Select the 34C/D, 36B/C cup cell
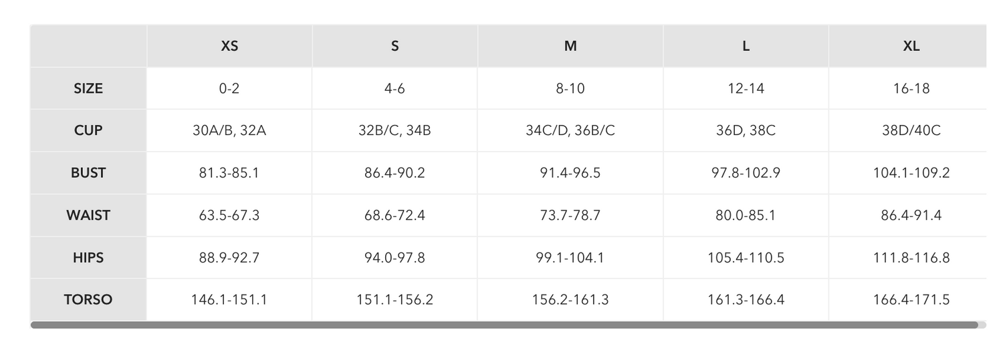This screenshot has height=348, width=1003. pyautogui.click(x=570, y=130)
